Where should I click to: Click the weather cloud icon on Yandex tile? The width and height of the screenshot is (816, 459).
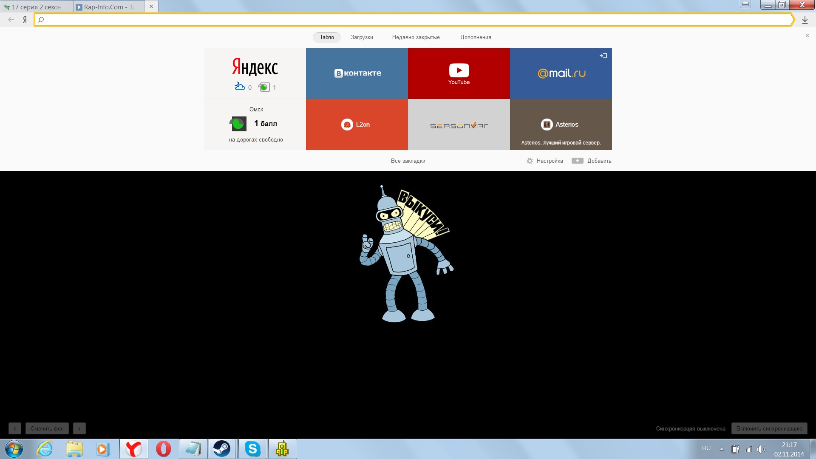(240, 86)
